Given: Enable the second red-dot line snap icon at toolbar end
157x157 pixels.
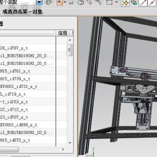Looking at the screenshot, I should click(x=152, y=3).
